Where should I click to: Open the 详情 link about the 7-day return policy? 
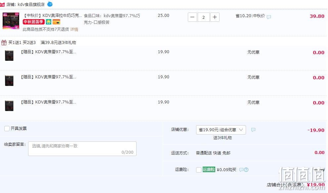[74, 29]
